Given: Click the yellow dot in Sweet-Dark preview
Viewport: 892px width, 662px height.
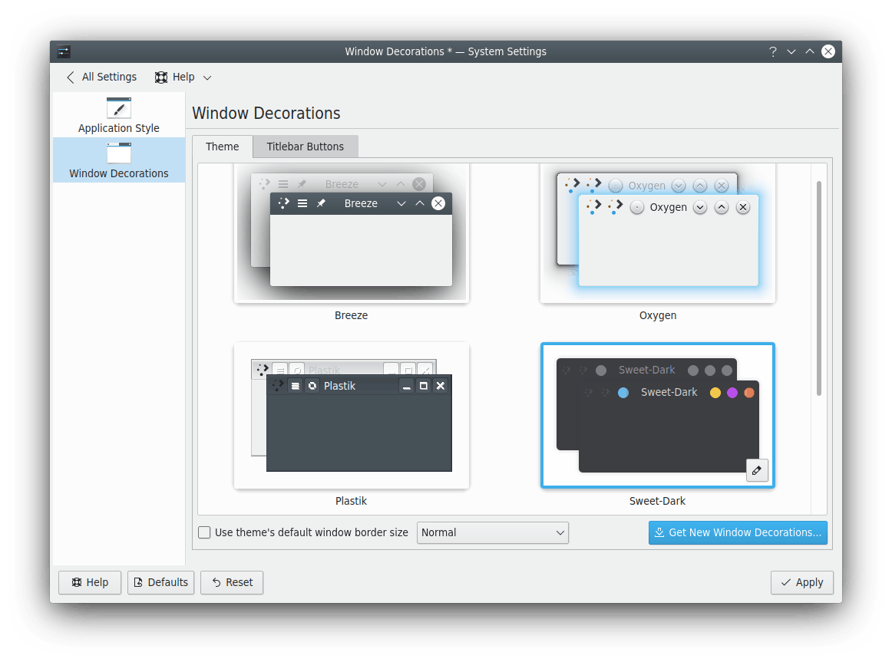Looking at the screenshot, I should coord(715,393).
